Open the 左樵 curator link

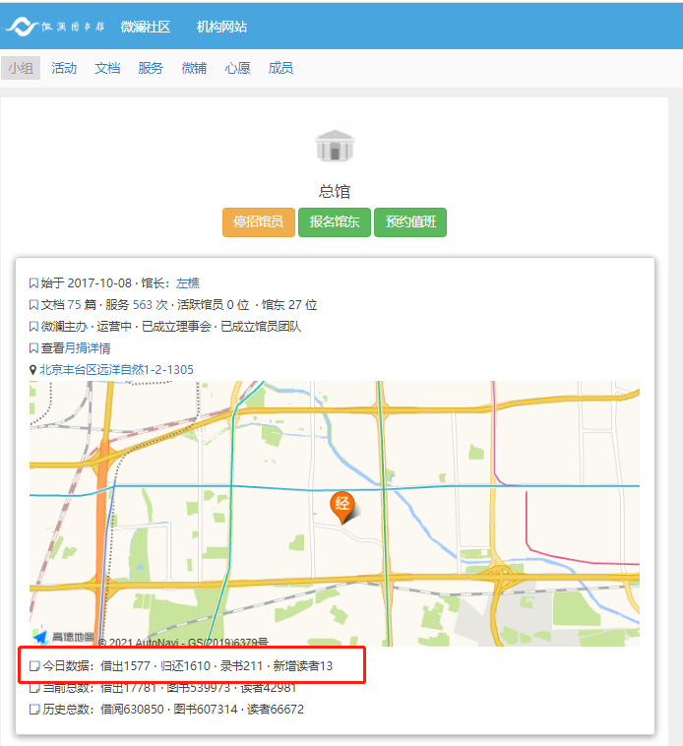188,283
